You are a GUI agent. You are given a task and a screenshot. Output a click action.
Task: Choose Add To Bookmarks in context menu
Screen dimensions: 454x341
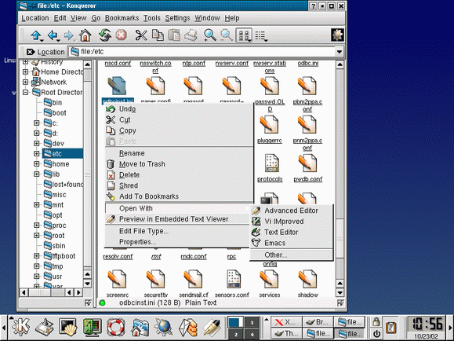[x=179, y=196]
